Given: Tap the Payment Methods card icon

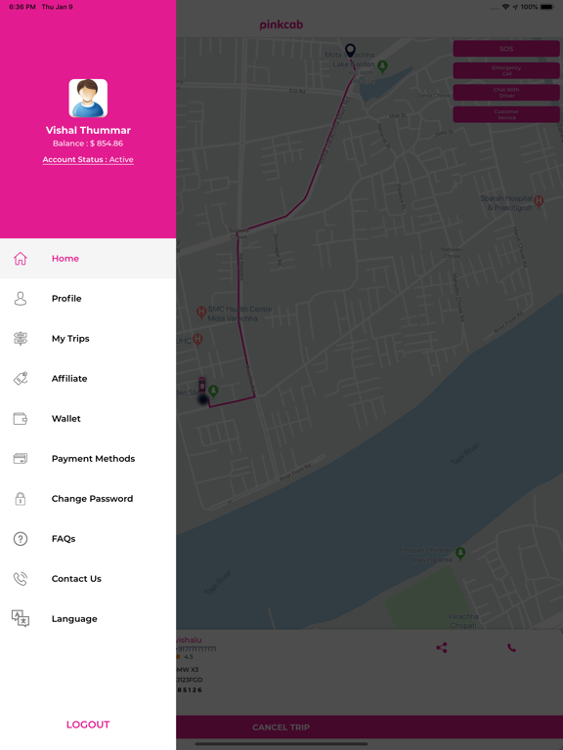Looking at the screenshot, I should [21, 459].
